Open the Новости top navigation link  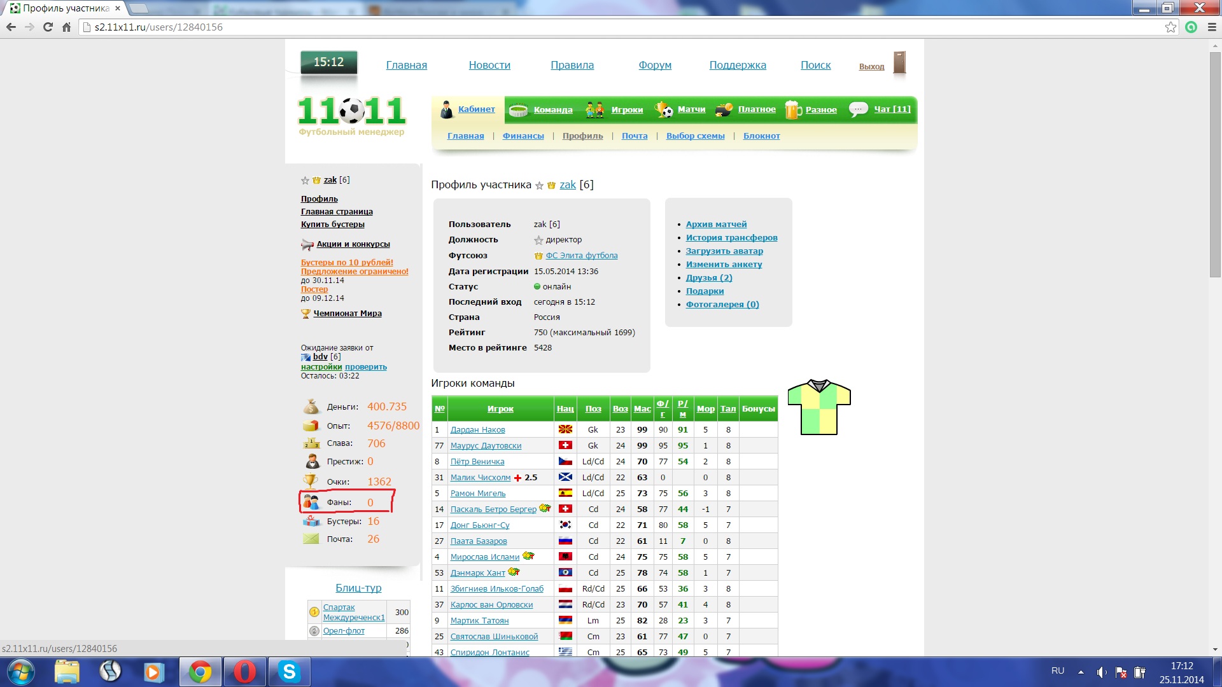(x=489, y=65)
